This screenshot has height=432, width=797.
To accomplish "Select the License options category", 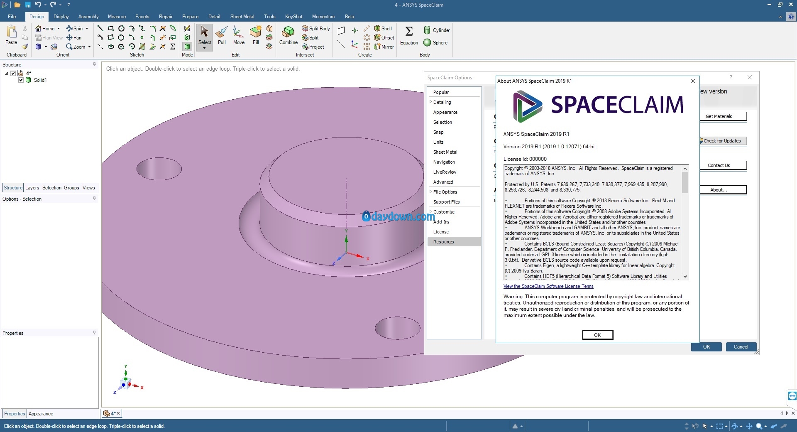I will click(x=441, y=232).
